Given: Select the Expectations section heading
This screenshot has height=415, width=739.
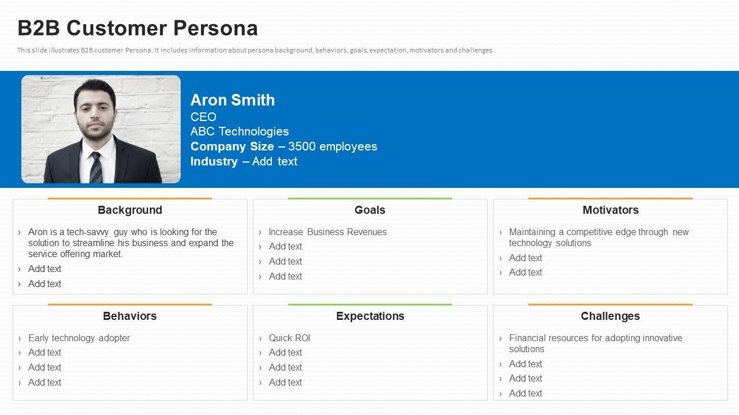Looking at the screenshot, I should pyautogui.click(x=370, y=316).
